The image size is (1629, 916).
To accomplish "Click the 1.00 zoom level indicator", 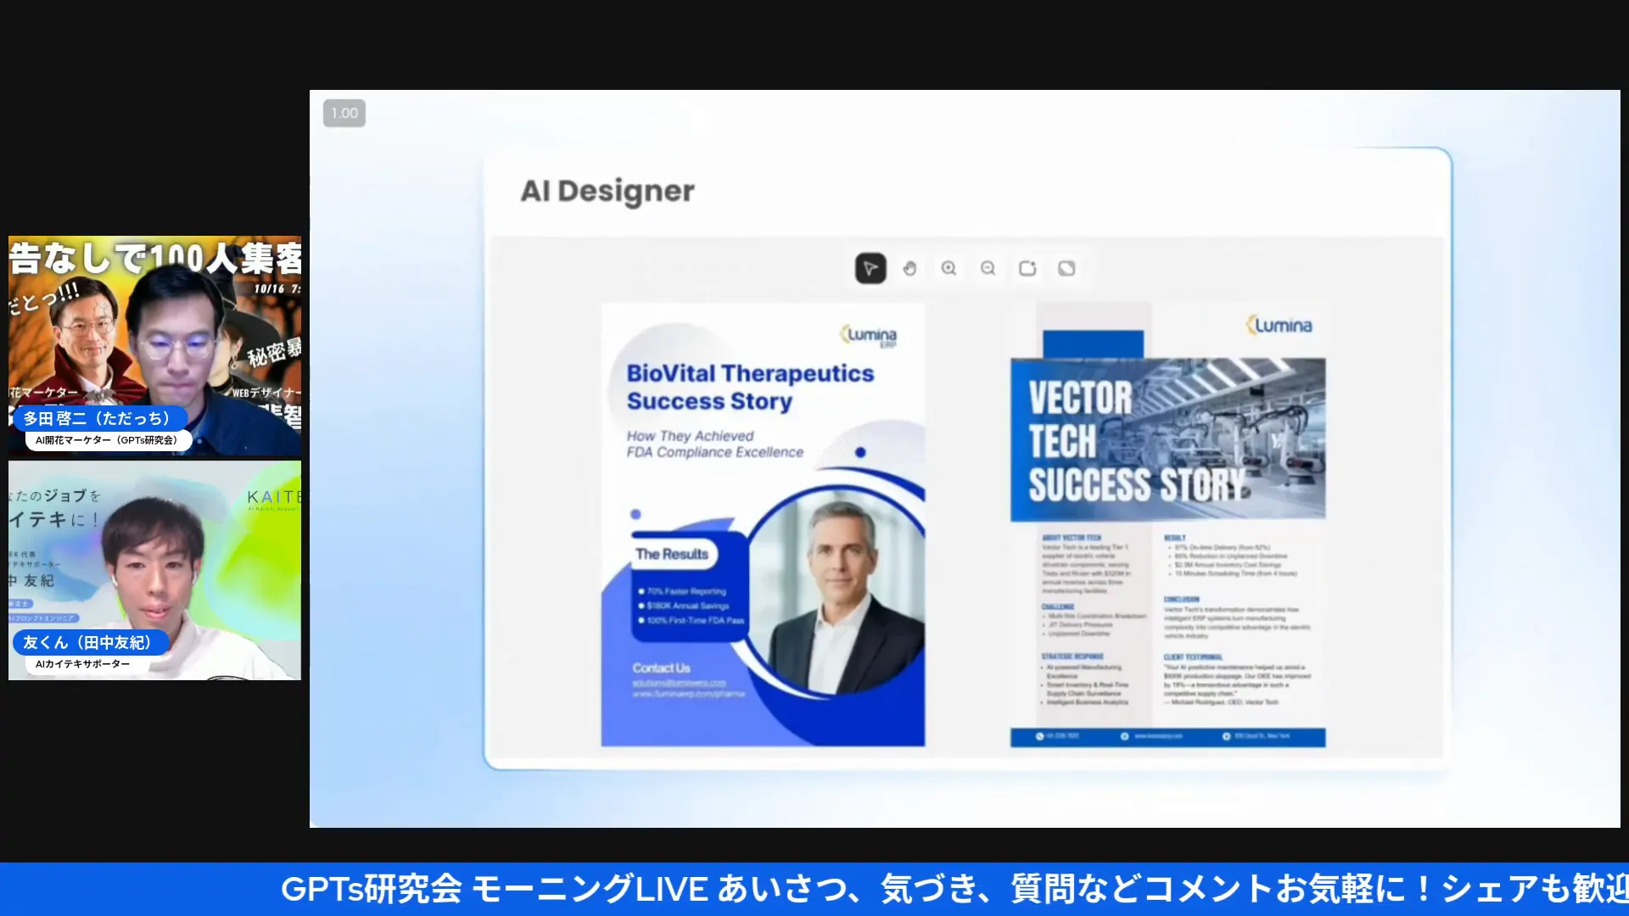I will pyautogui.click(x=344, y=113).
